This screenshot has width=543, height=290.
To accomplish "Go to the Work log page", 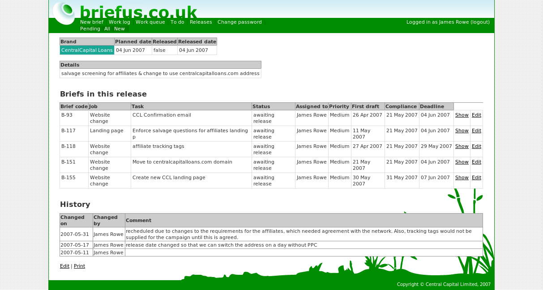I will click(x=120, y=22).
